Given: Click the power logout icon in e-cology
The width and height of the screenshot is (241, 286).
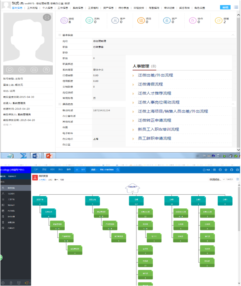Looking at the screenshot, I should pyautogui.click(x=237, y=170).
